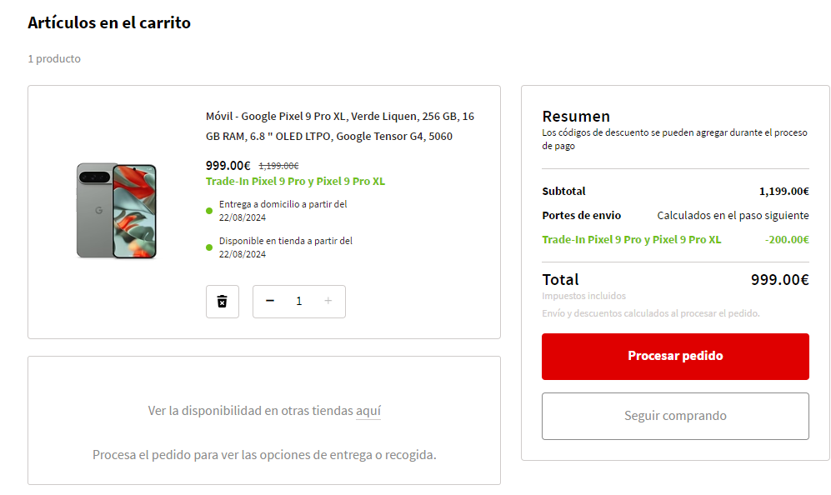Click the 'Calculados en el paso siguiente' shipping text
The image size is (831, 495).
[x=733, y=216]
